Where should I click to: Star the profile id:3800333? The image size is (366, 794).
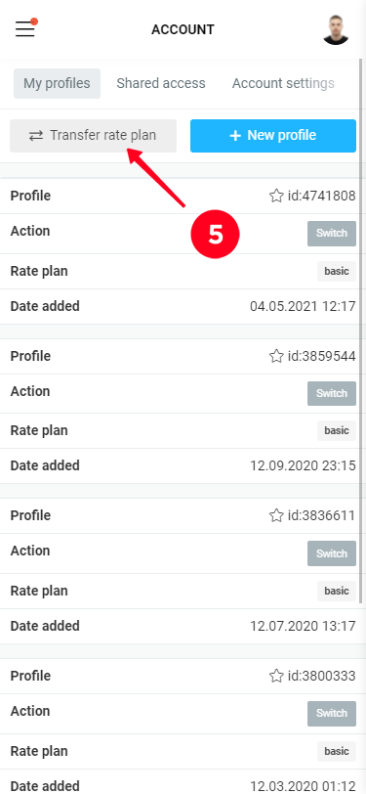pyautogui.click(x=276, y=676)
